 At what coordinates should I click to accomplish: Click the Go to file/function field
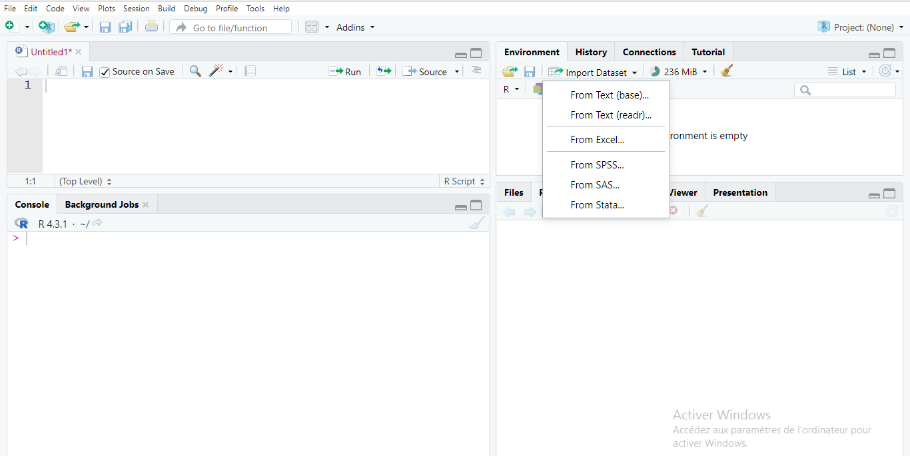230,27
